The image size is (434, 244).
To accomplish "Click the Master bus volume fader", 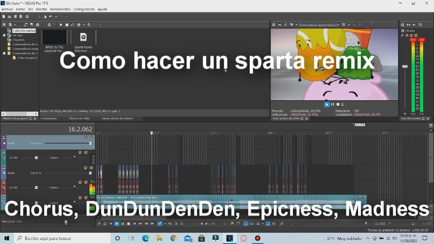I will [405, 66].
